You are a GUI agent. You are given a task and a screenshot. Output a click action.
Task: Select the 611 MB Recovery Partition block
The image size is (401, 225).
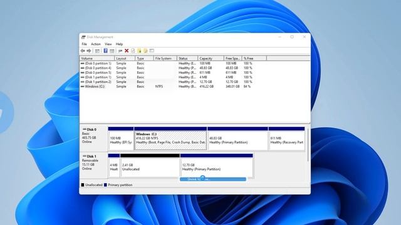(287, 139)
